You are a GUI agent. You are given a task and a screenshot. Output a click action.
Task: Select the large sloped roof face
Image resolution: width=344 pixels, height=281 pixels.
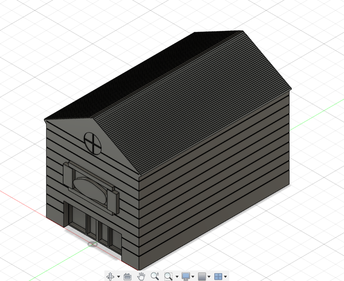193,106
